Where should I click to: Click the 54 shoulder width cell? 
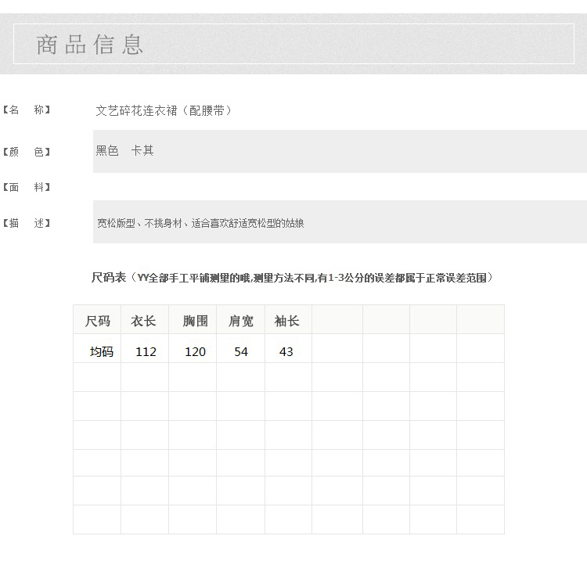click(x=241, y=352)
